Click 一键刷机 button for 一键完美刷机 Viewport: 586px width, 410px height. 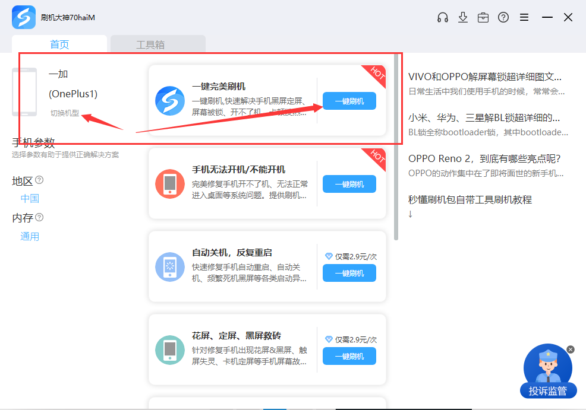pos(349,101)
